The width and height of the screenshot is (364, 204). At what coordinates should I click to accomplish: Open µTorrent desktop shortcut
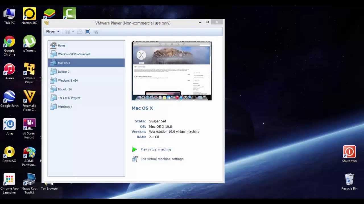[x=29, y=44]
